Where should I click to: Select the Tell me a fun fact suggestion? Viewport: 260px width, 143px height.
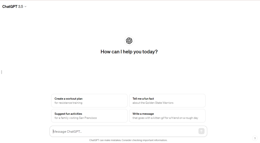(167, 101)
